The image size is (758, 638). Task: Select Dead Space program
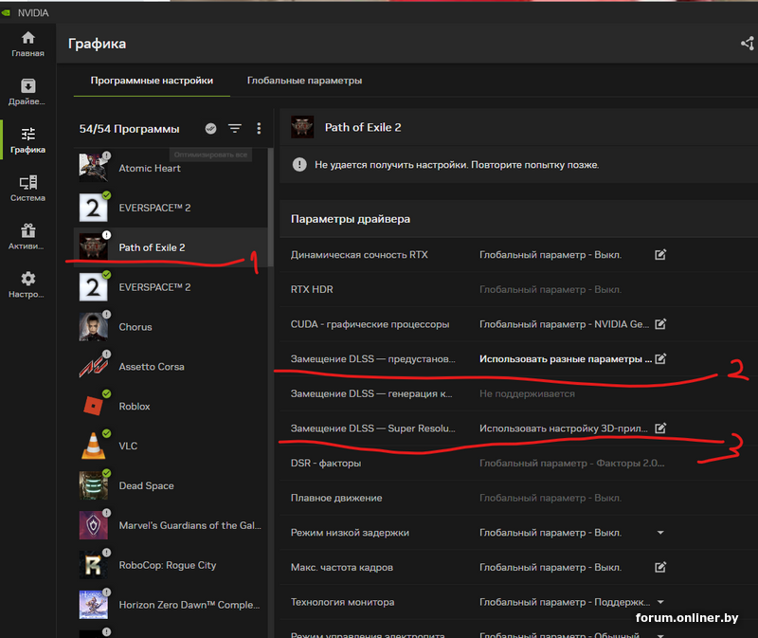[x=171, y=485]
